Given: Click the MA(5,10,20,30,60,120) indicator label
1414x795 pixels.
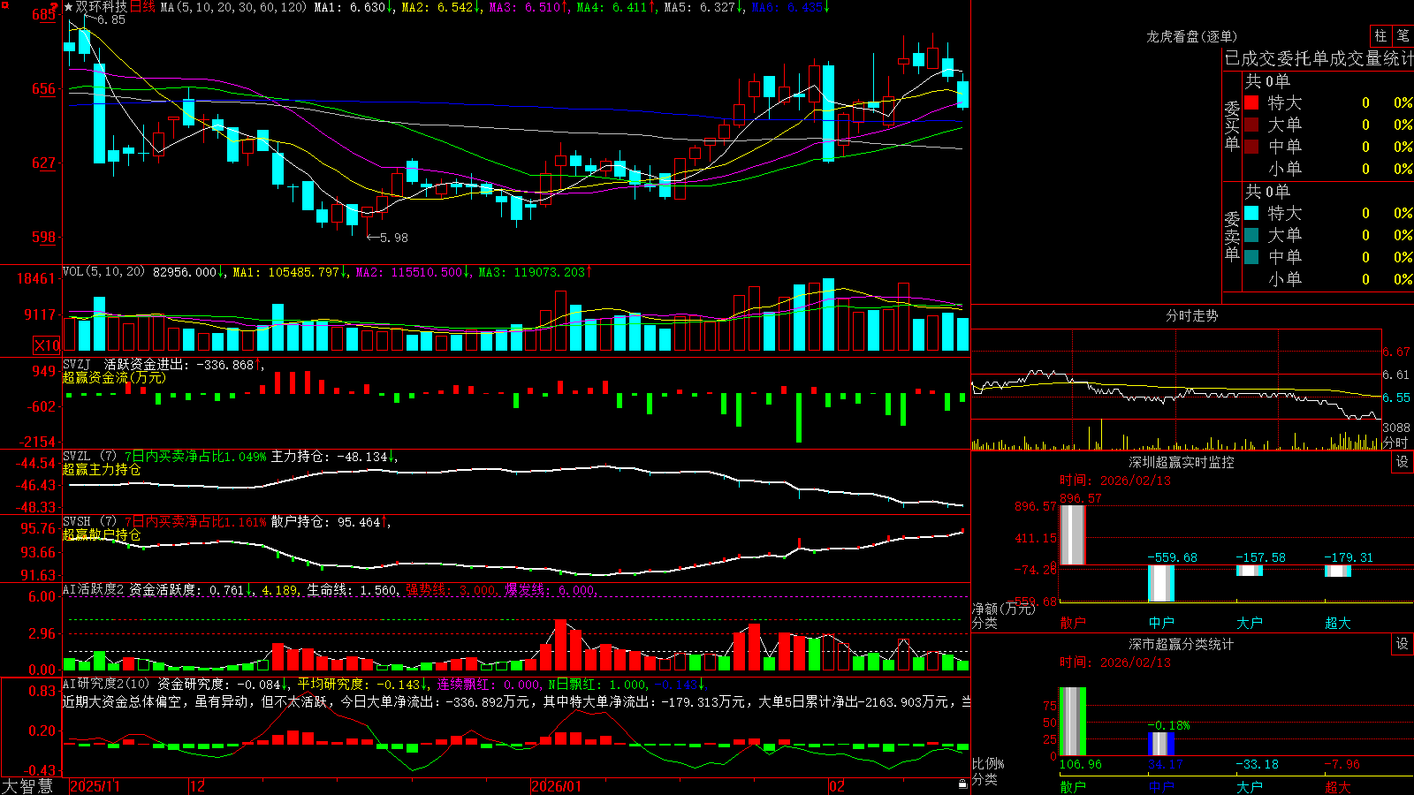Looking at the screenshot, I should pos(233,7).
